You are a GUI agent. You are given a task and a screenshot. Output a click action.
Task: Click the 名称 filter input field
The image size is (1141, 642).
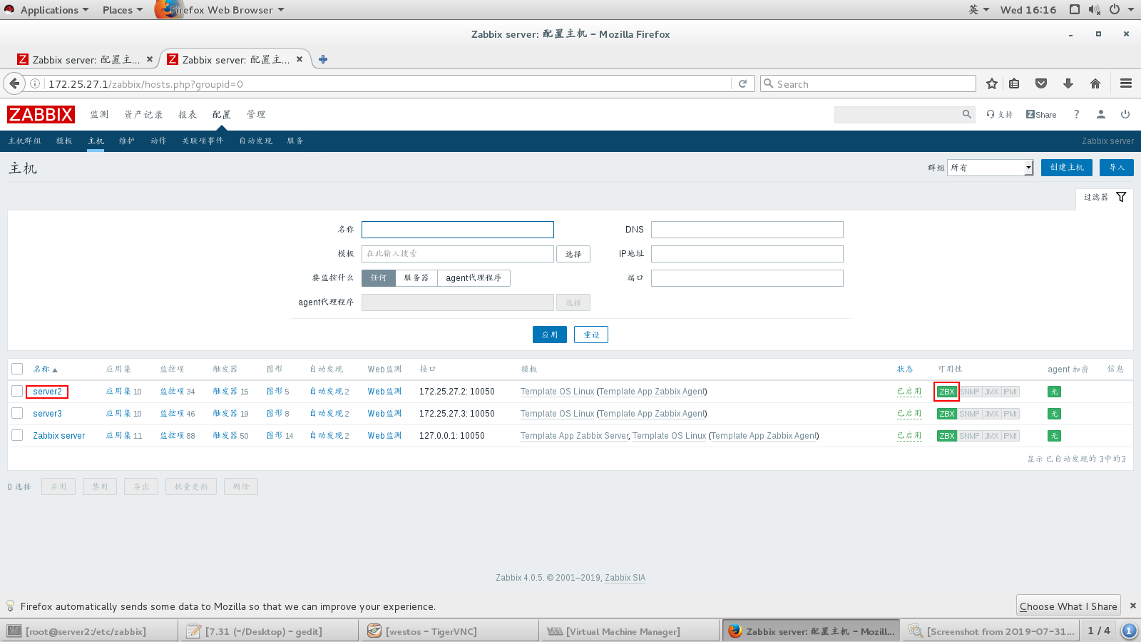(458, 230)
